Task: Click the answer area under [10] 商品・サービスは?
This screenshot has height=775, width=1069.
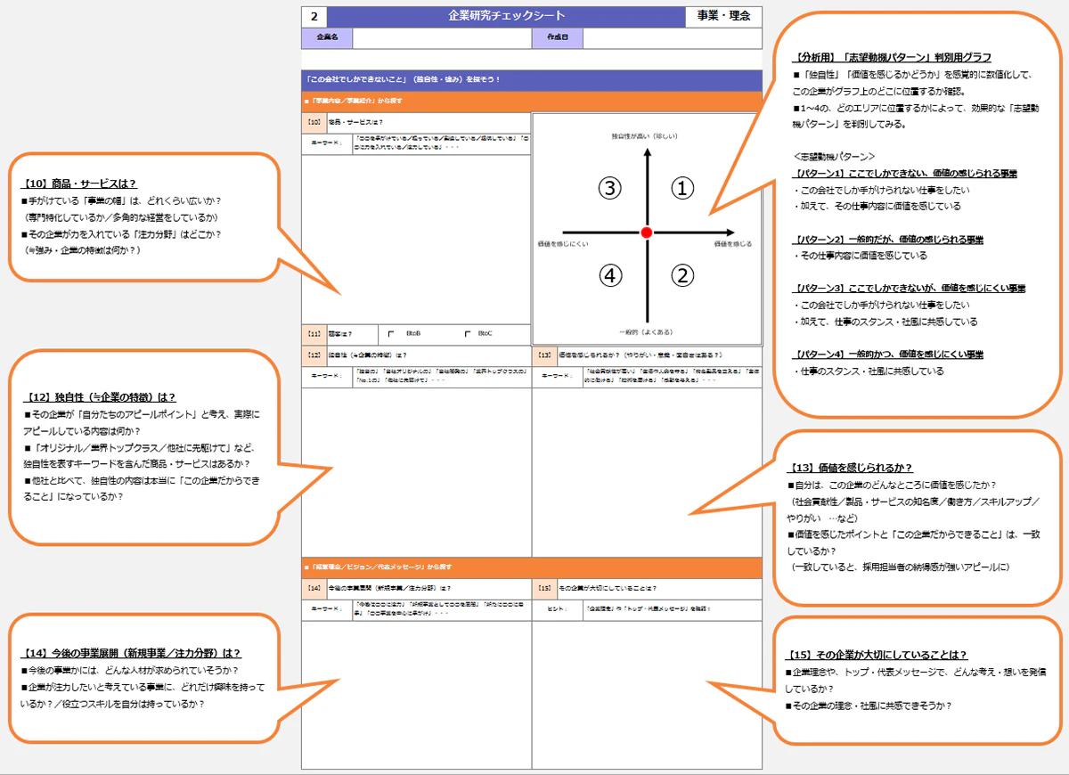Action: (x=416, y=240)
